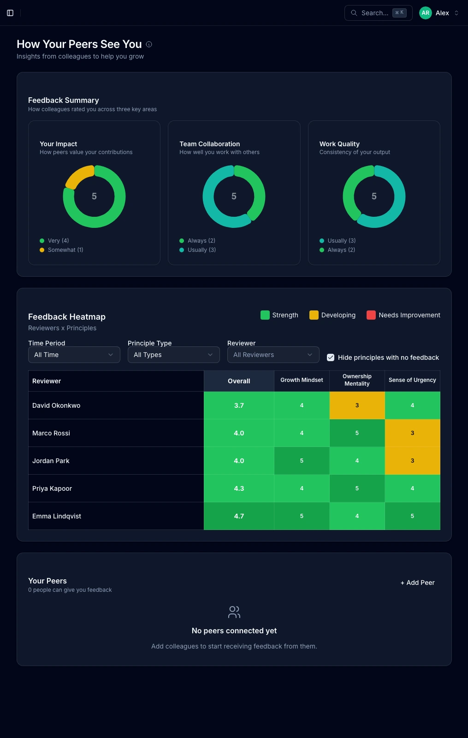
Task: Click the Very (4) legend dot
Action: (x=42, y=241)
